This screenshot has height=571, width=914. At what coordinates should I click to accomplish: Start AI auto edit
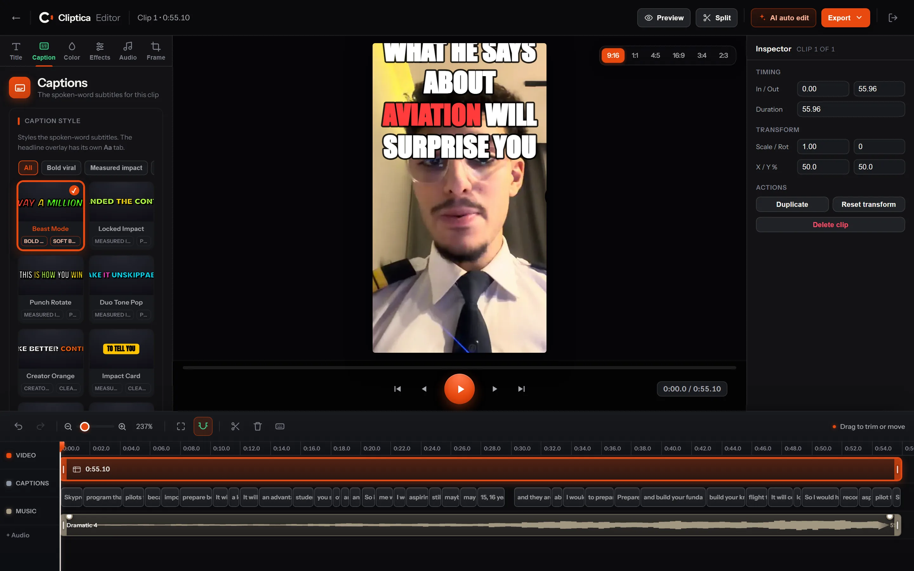pos(783,18)
